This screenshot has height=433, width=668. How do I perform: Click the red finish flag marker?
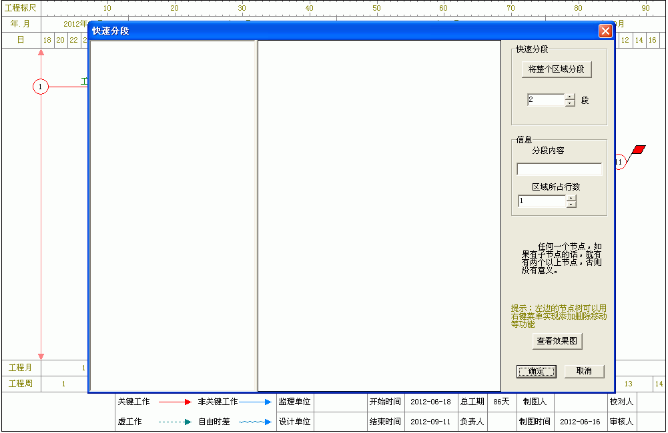click(639, 149)
